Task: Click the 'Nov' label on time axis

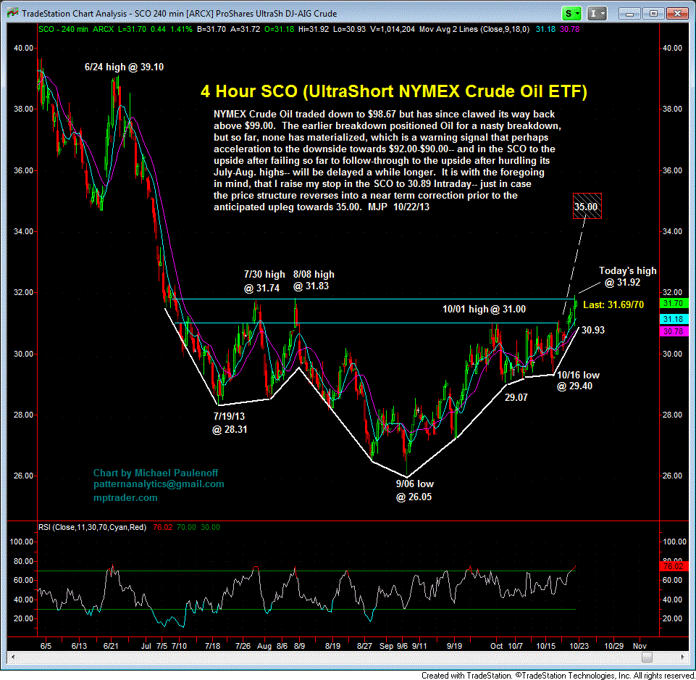Action: [640, 646]
